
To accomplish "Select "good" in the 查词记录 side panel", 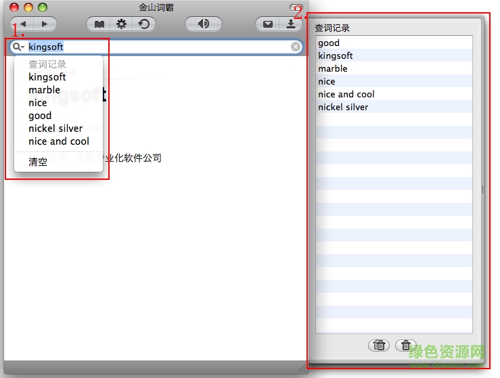I will coord(329,43).
